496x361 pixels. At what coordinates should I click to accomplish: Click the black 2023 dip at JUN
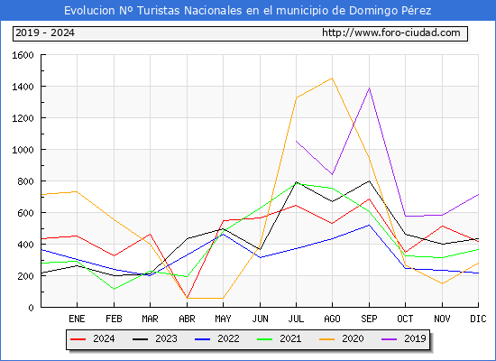click(x=260, y=249)
